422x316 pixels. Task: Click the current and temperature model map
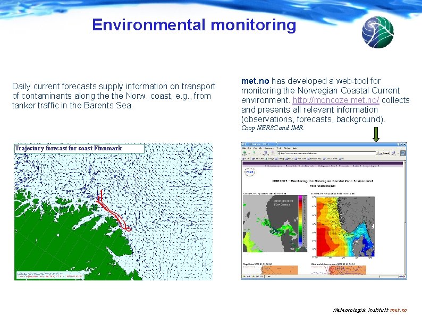click(x=345, y=226)
